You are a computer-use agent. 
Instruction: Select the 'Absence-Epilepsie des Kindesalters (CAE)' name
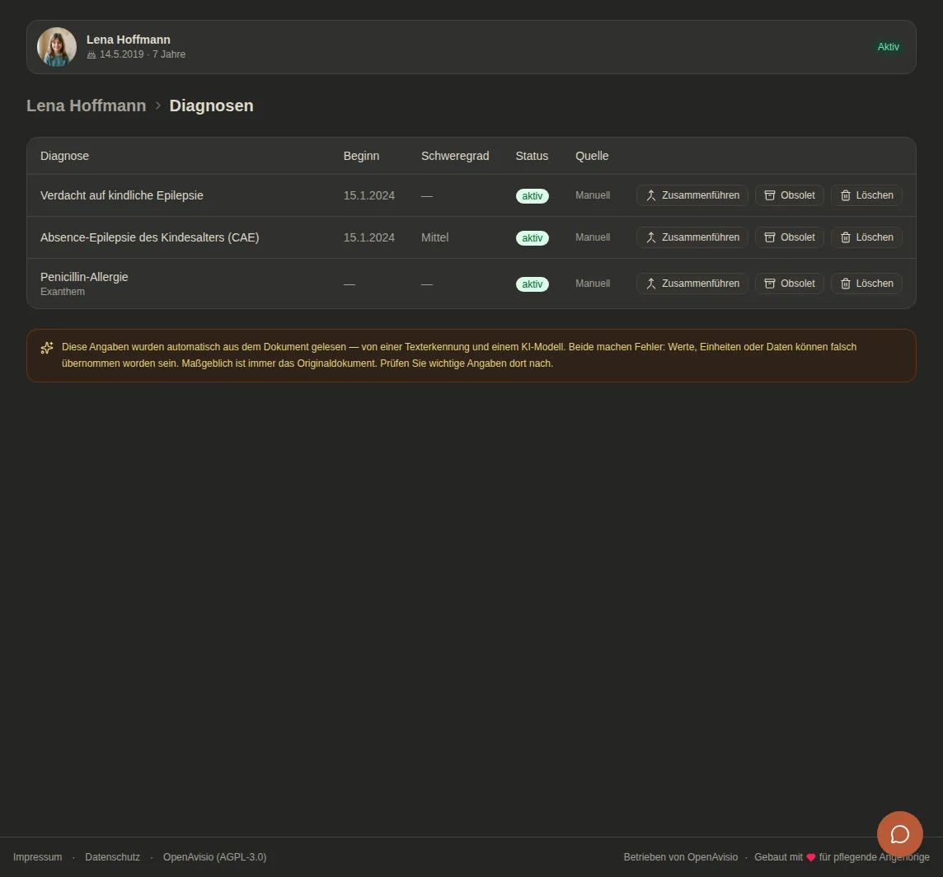pos(150,237)
